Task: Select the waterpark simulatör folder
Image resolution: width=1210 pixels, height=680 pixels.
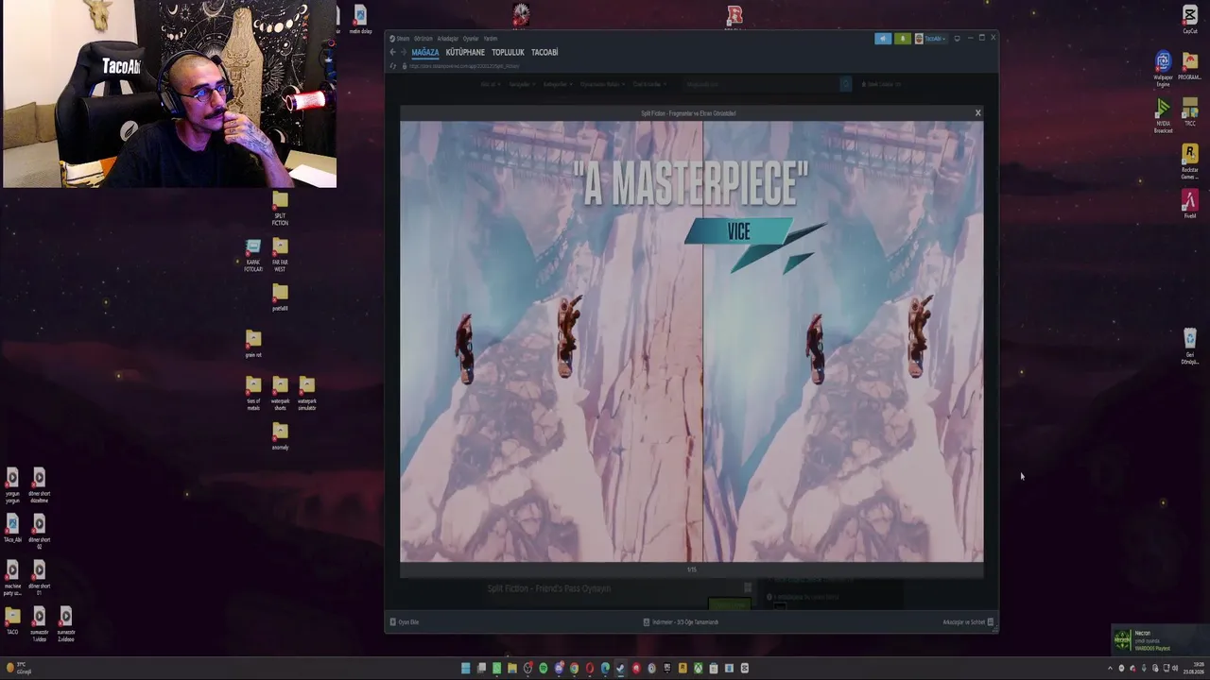Action: (306, 393)
